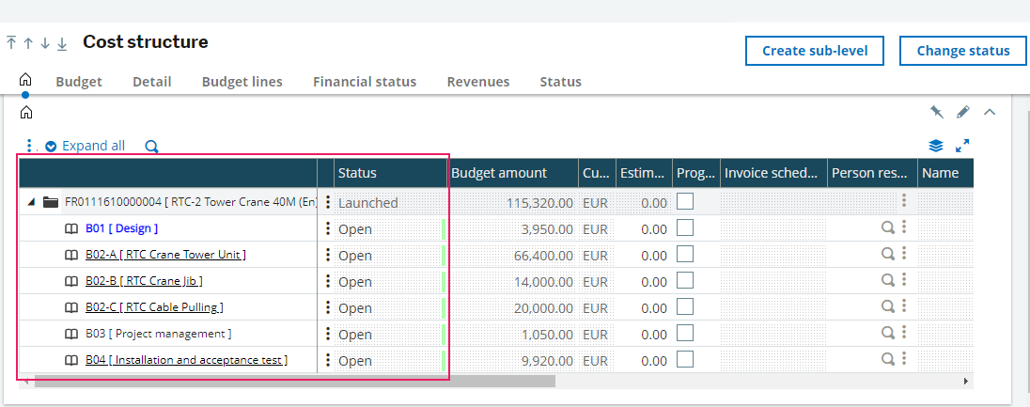
Task: Click Create sub-level button
Action: coord(815,51)
